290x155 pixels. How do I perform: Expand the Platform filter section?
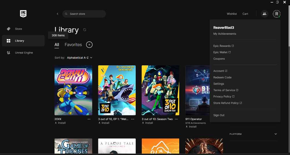(253, 134)
